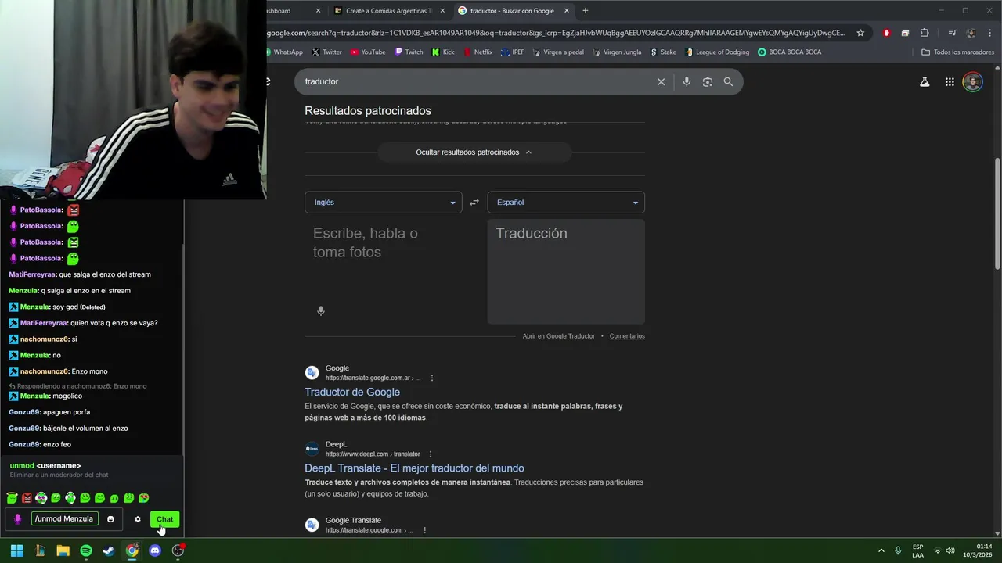The image size is (1002, 563).
Task: Open Spotify from the taskbar
Action: 86,550
